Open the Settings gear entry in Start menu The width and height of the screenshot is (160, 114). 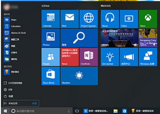[x=8, y=90]
